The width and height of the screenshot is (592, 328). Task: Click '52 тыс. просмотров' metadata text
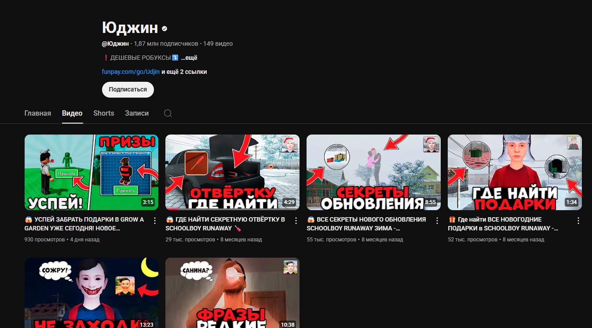coord(473,240)
